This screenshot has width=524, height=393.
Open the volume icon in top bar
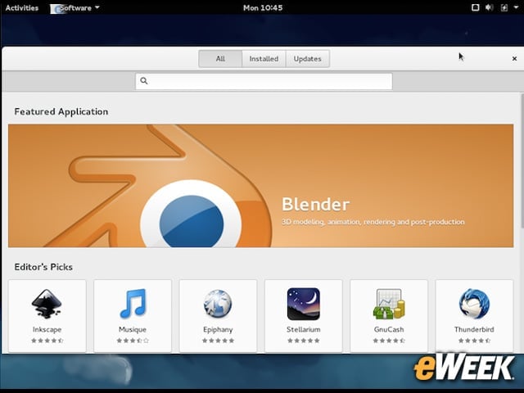click(490, 7)
